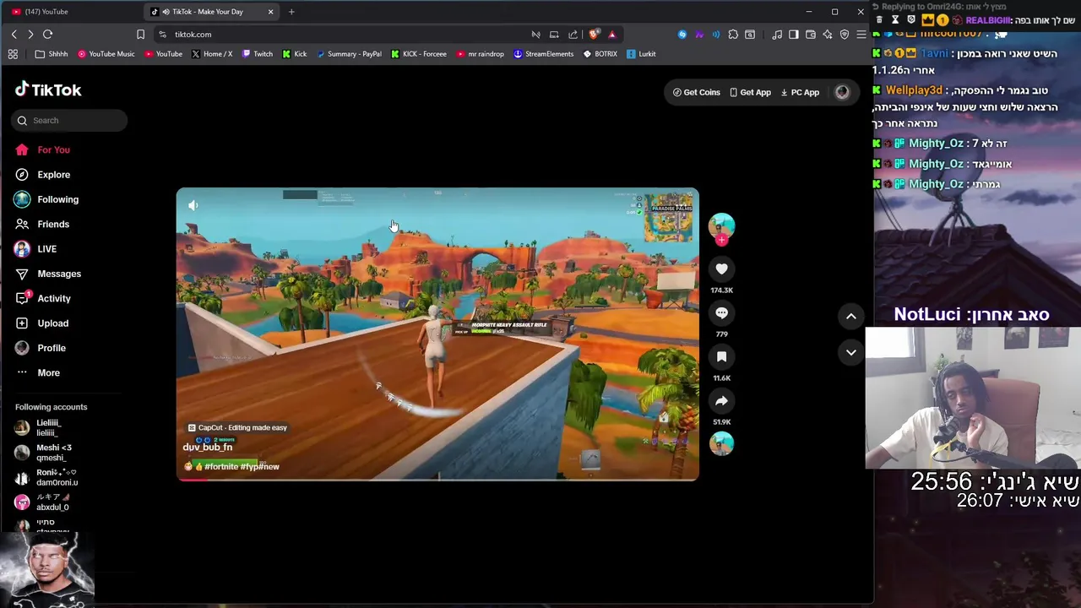
Task: Open the Lurkit bookmark
Action: click(x=641, y=54)
